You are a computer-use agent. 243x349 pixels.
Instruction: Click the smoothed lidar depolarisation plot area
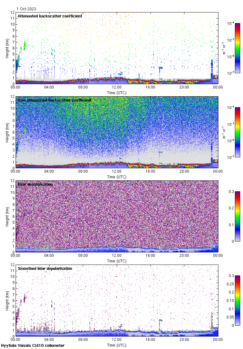(117, 300)
